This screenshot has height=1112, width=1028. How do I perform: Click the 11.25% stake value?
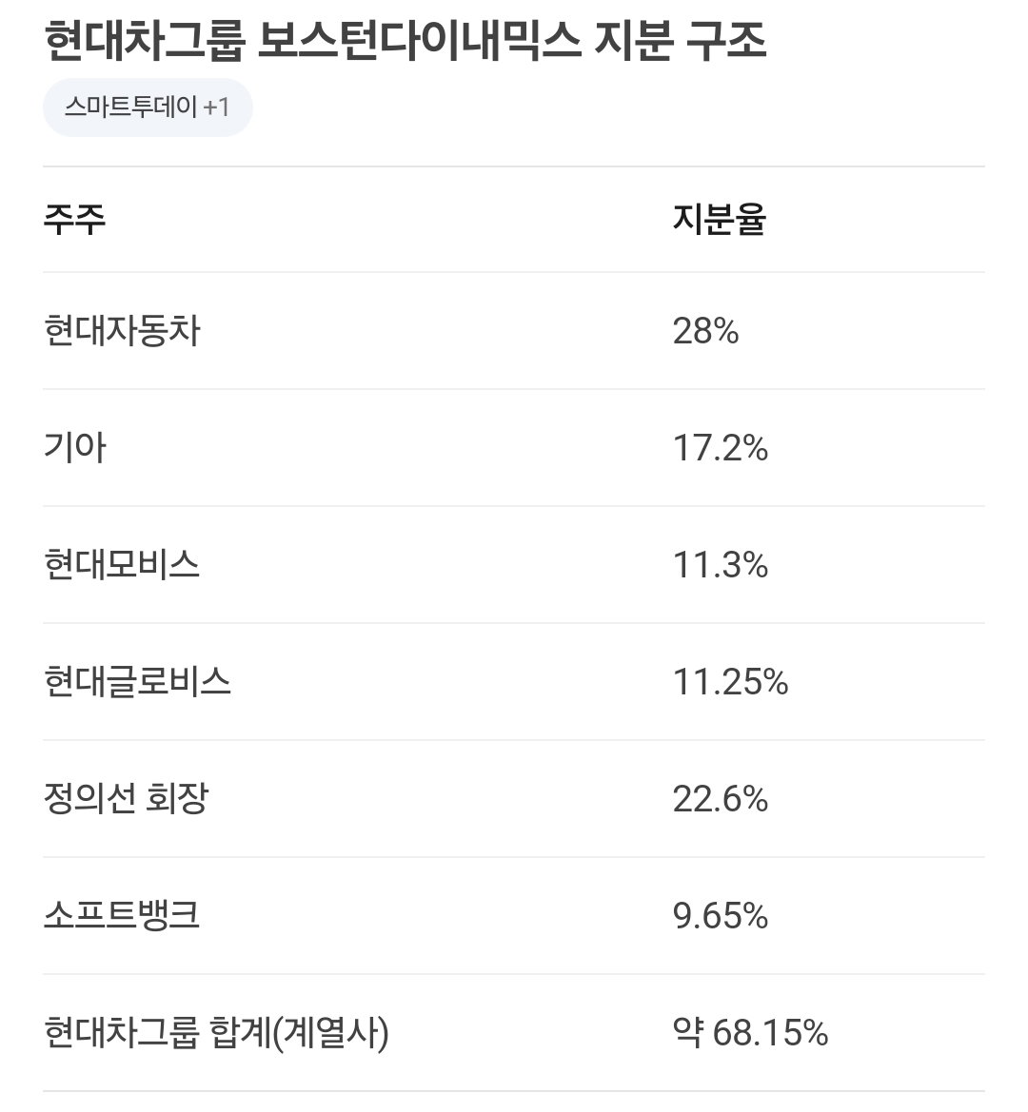(730, 681)
